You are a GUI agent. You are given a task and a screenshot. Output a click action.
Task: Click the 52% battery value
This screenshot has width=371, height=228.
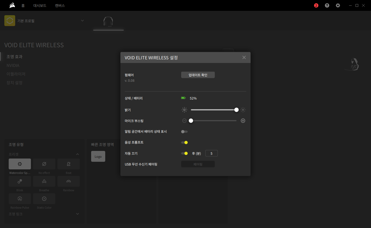[193, 98]
